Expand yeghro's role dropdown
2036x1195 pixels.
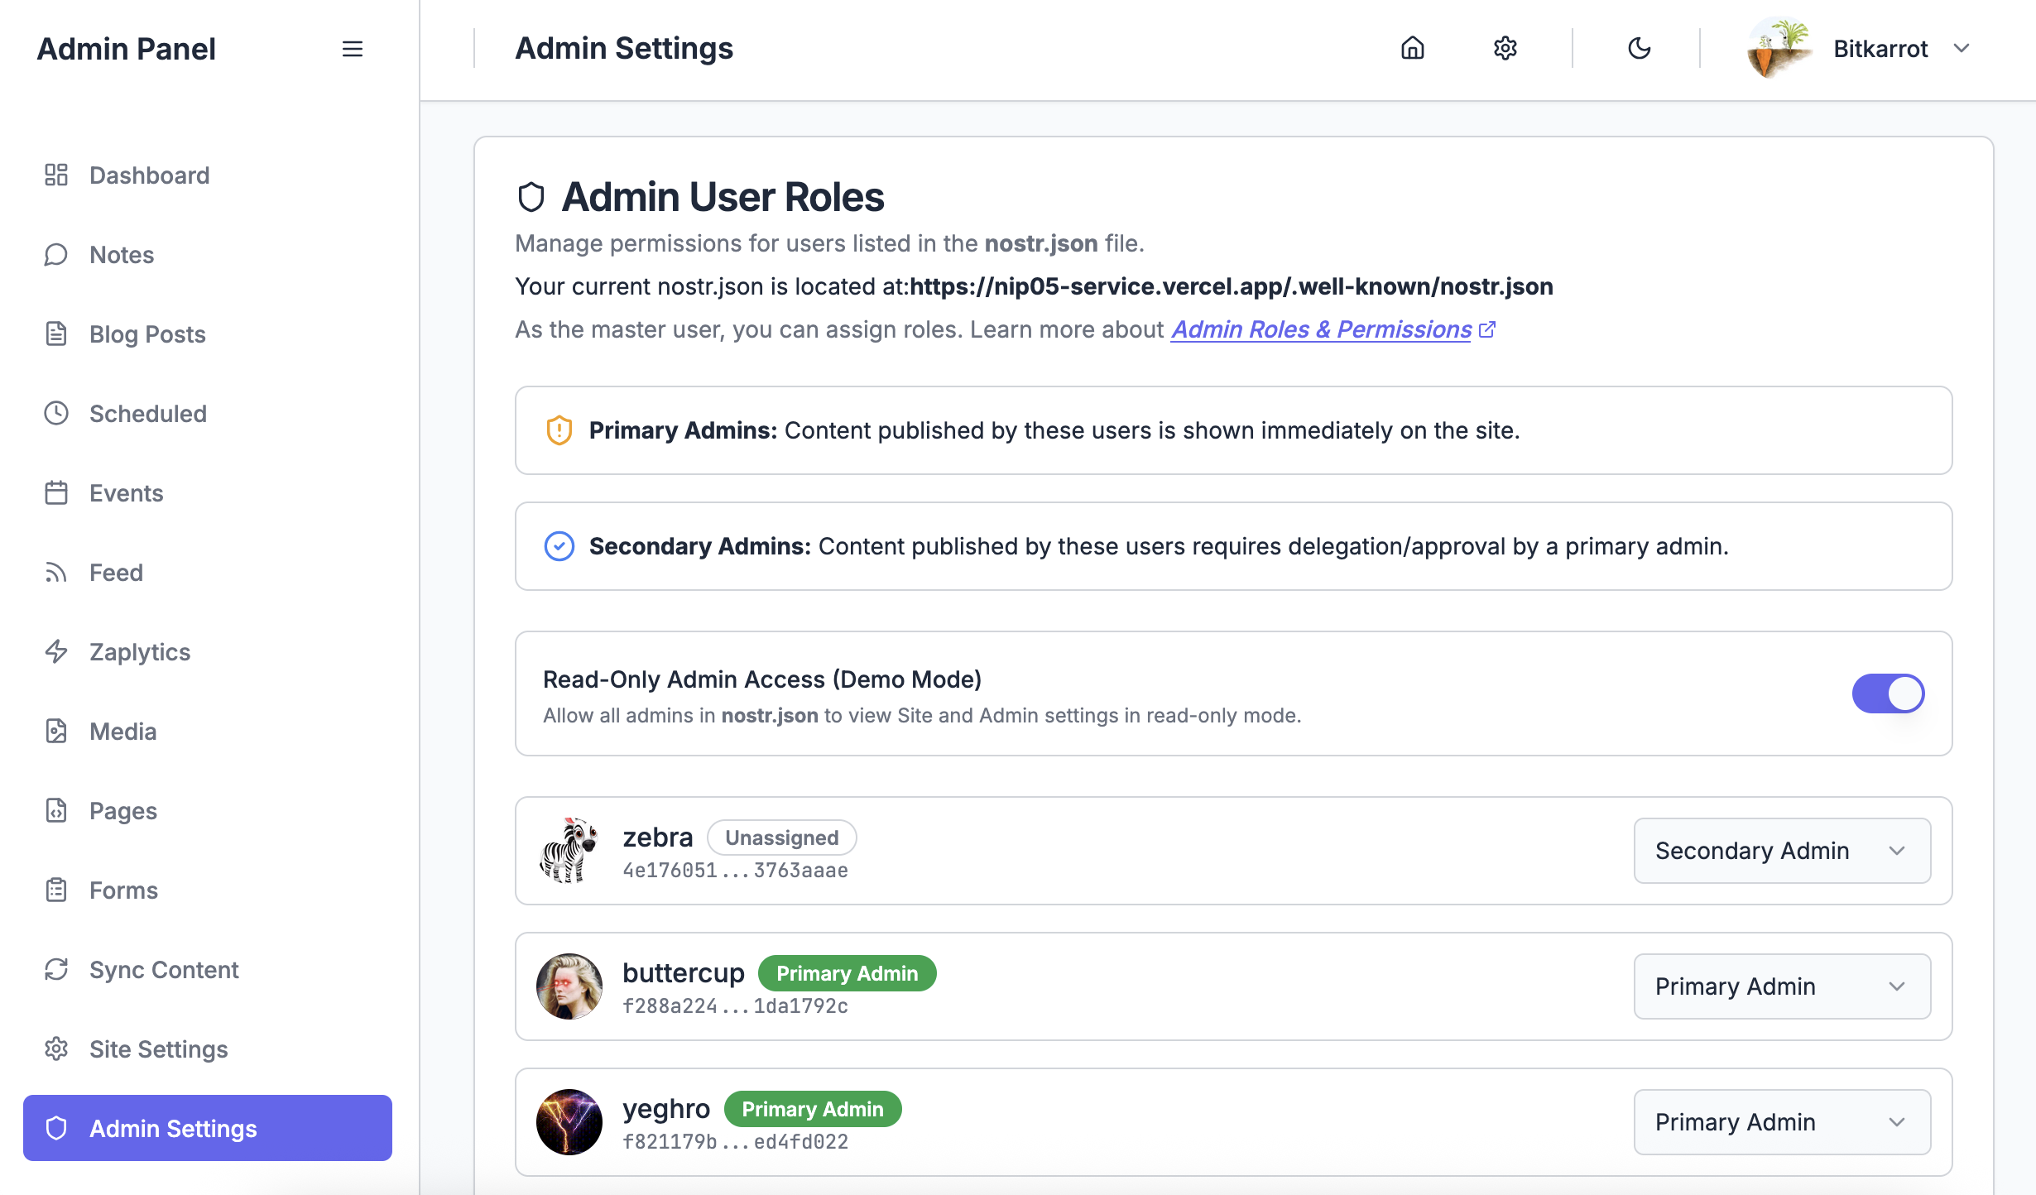[x=1781, y=1122]
